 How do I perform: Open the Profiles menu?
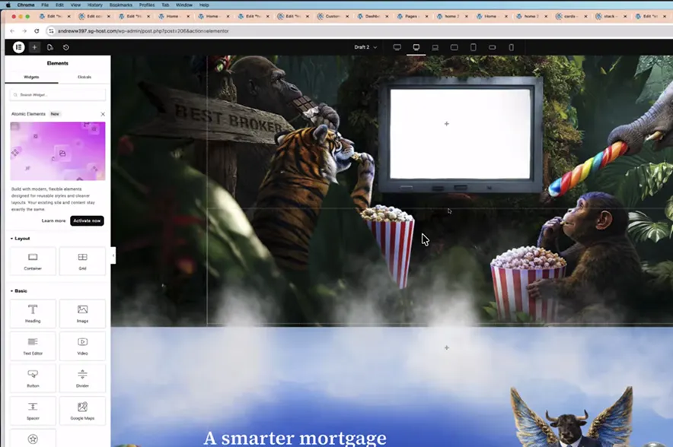click(147, 5)
